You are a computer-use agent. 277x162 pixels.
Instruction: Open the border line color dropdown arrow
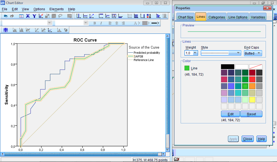159,23
